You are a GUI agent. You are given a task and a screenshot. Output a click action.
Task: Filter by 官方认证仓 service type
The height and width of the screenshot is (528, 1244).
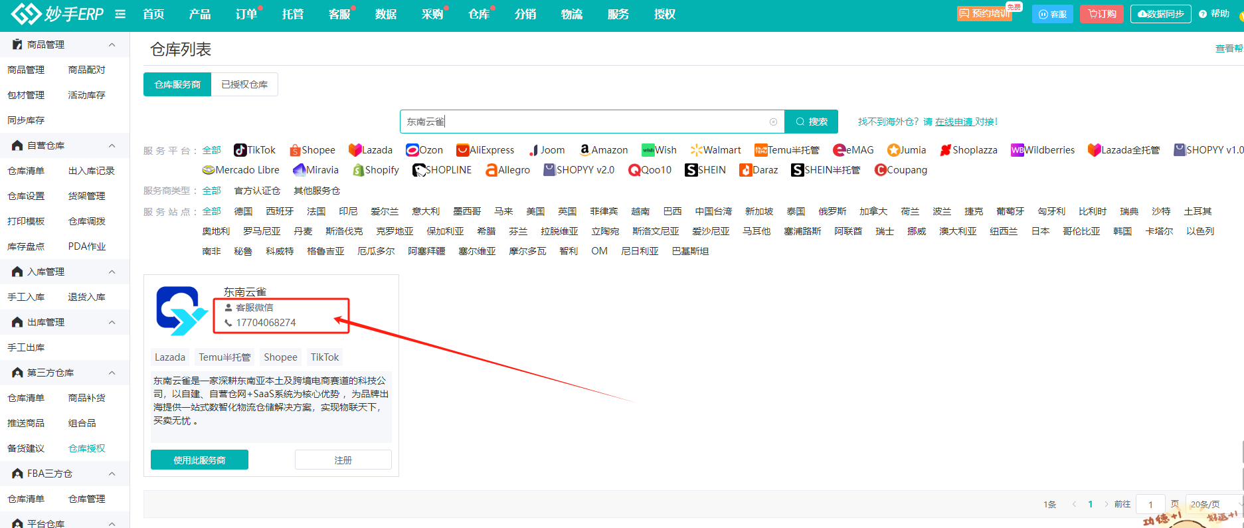click(257, 191)
